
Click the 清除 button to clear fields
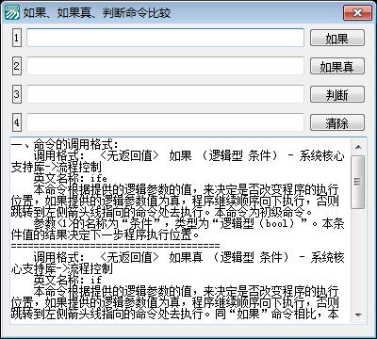[x=337, y=122]
